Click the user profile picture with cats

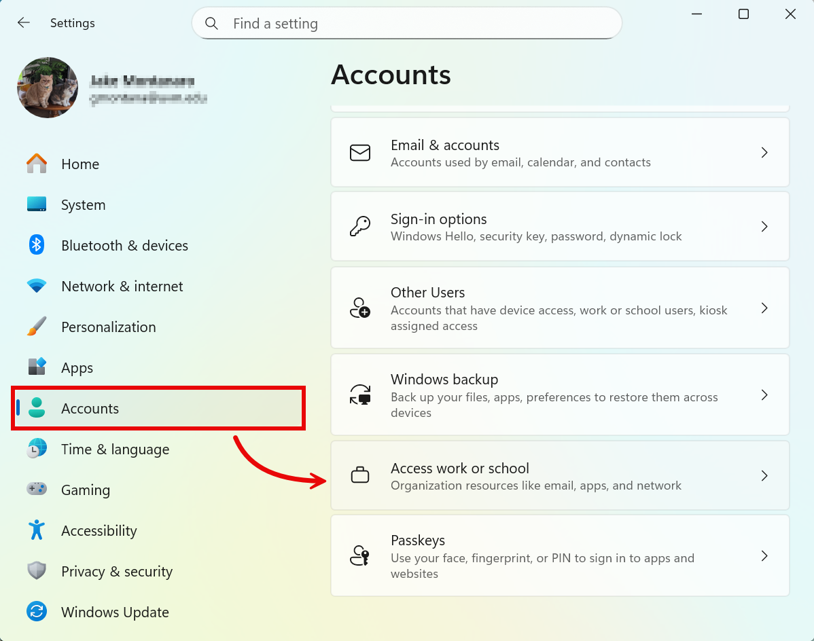(48, 88)
